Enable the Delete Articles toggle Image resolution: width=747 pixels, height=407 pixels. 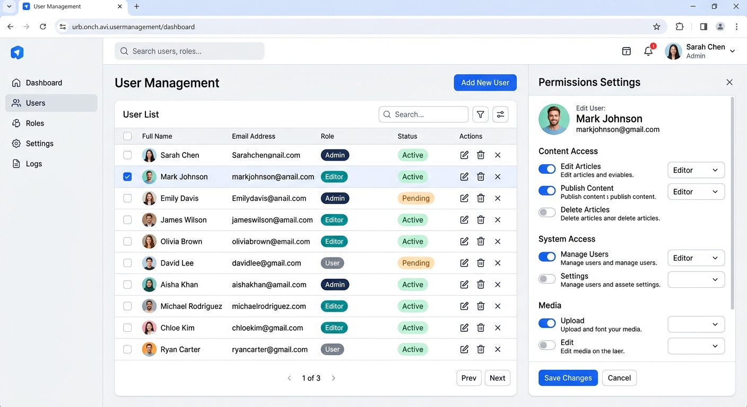tap(547, 213)
